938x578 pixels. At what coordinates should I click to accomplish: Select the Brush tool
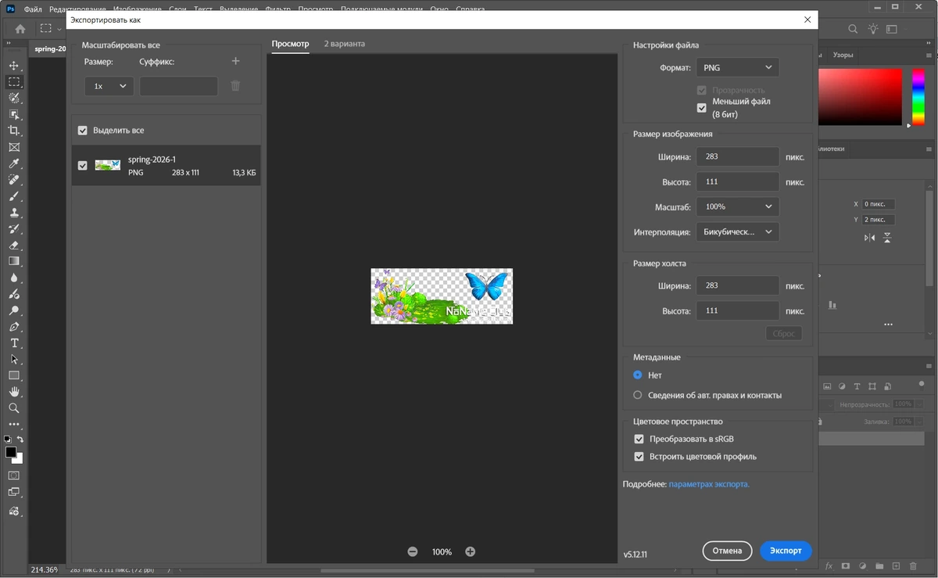click(14, 196)
